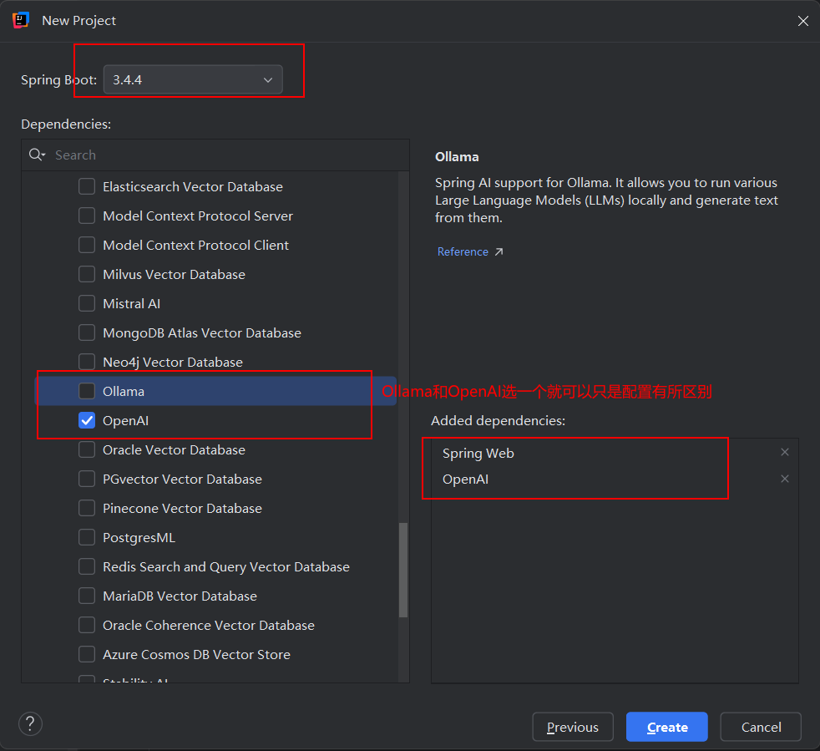Screen dimensions: 820x751
Task: Click the Create button
Action: tap(667, 727)
